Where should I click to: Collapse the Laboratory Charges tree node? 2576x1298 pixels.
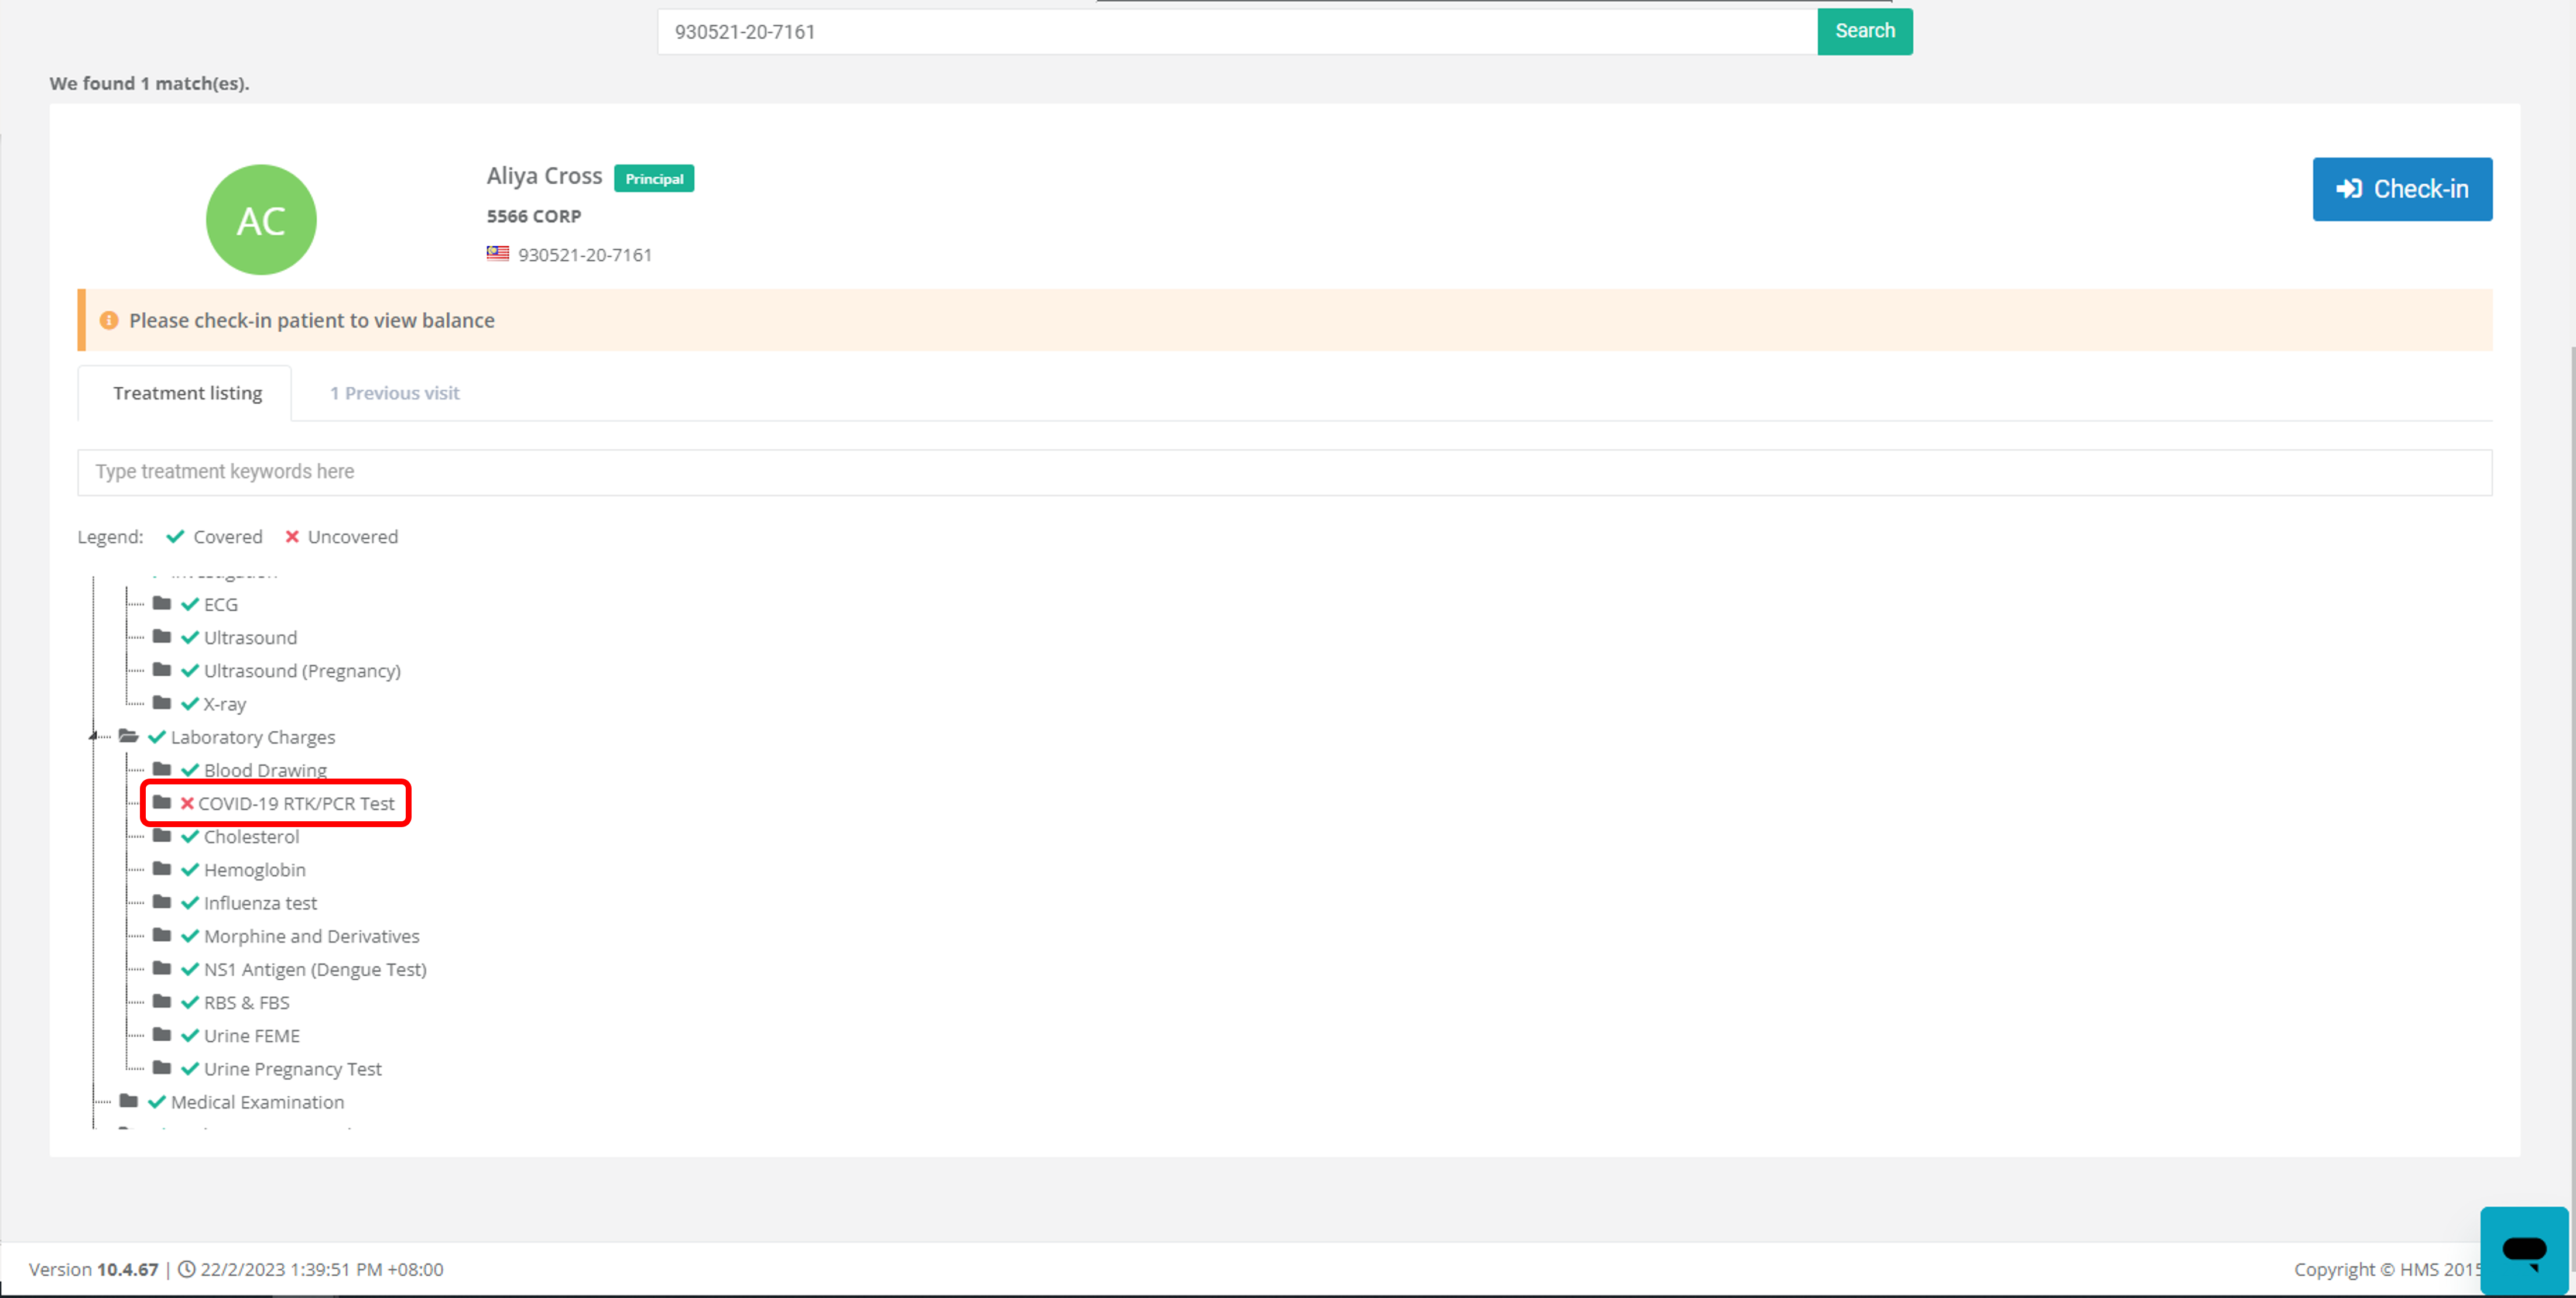[x=94, y=736]
